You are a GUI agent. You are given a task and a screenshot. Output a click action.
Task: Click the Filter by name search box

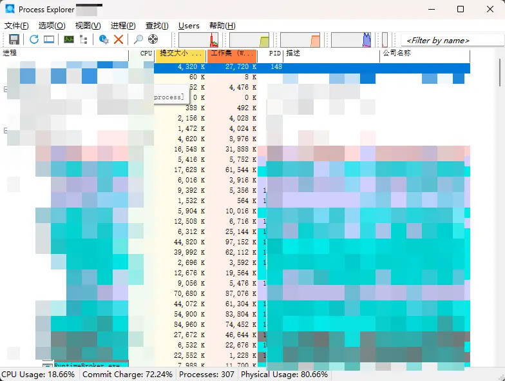point(452,40)
